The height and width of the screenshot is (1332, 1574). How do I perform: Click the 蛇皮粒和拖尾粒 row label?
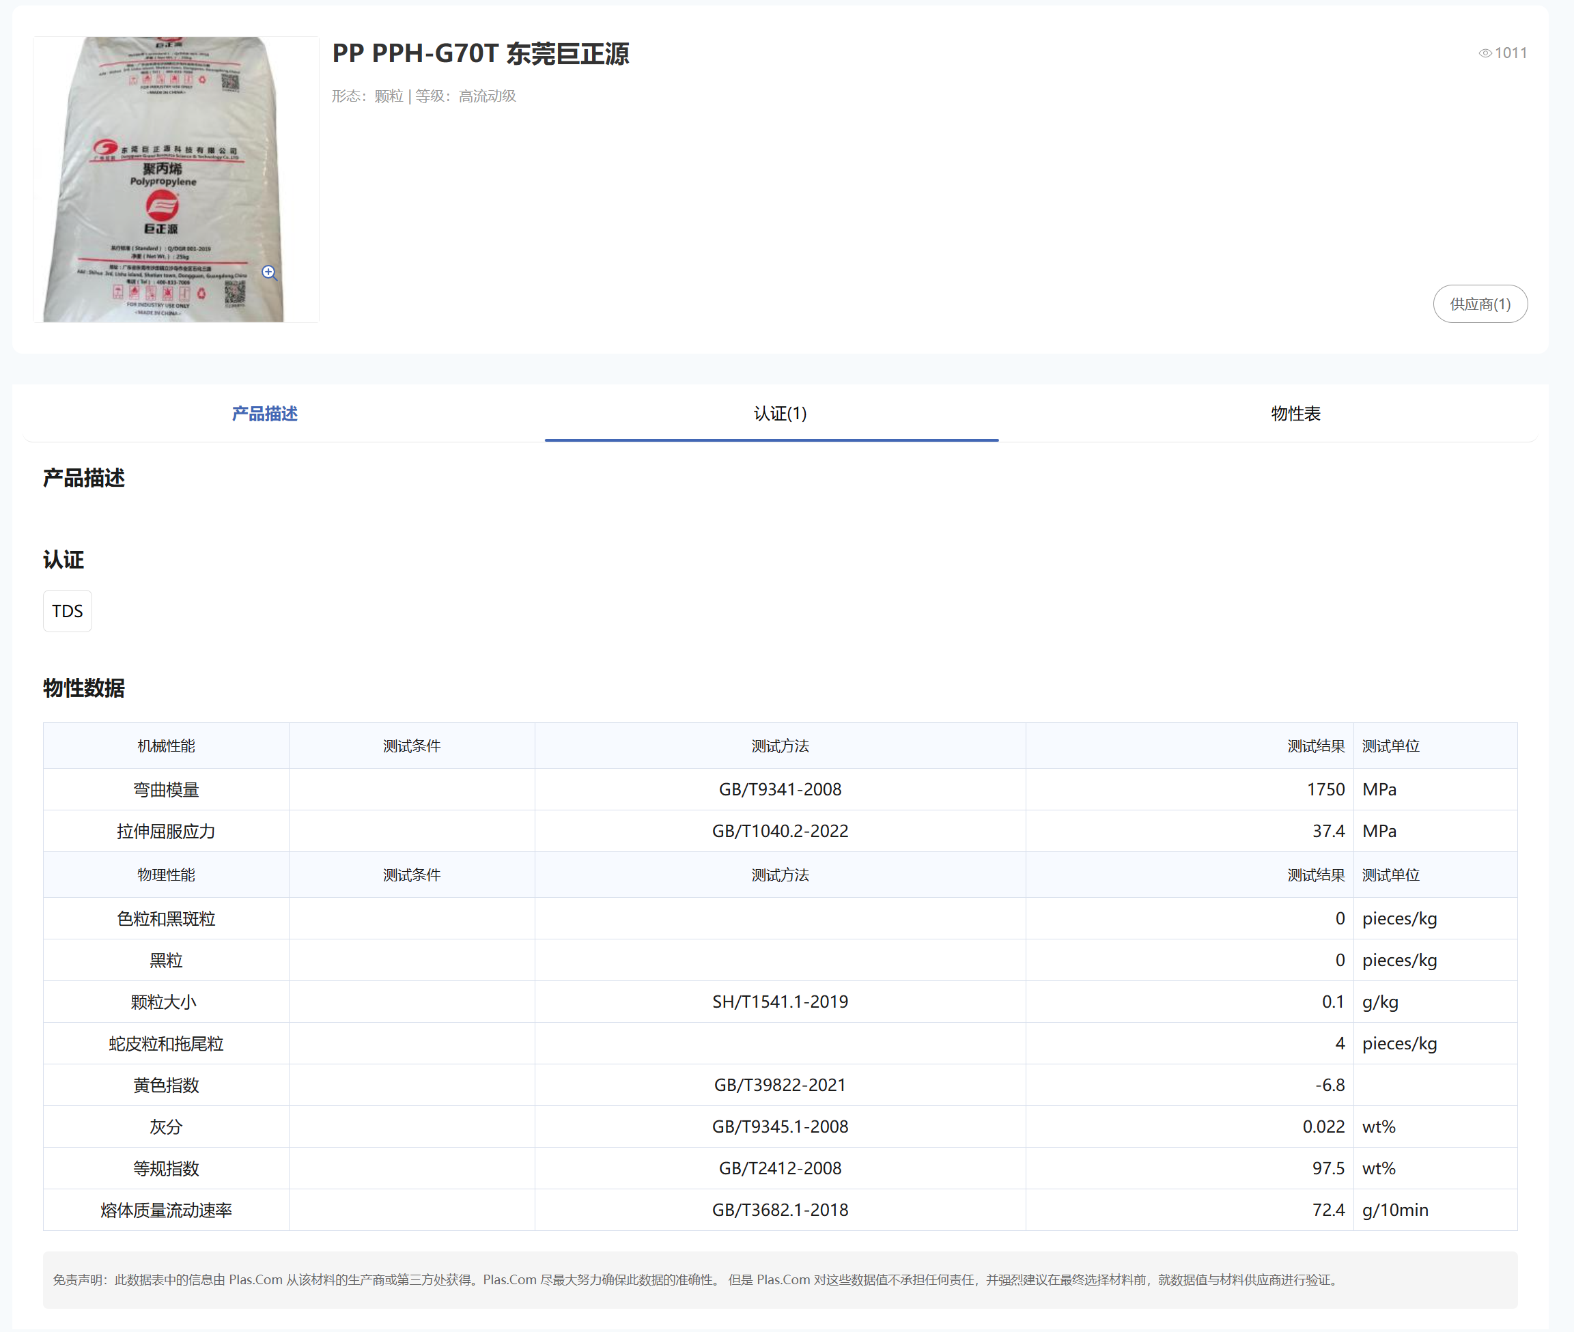166,1043
